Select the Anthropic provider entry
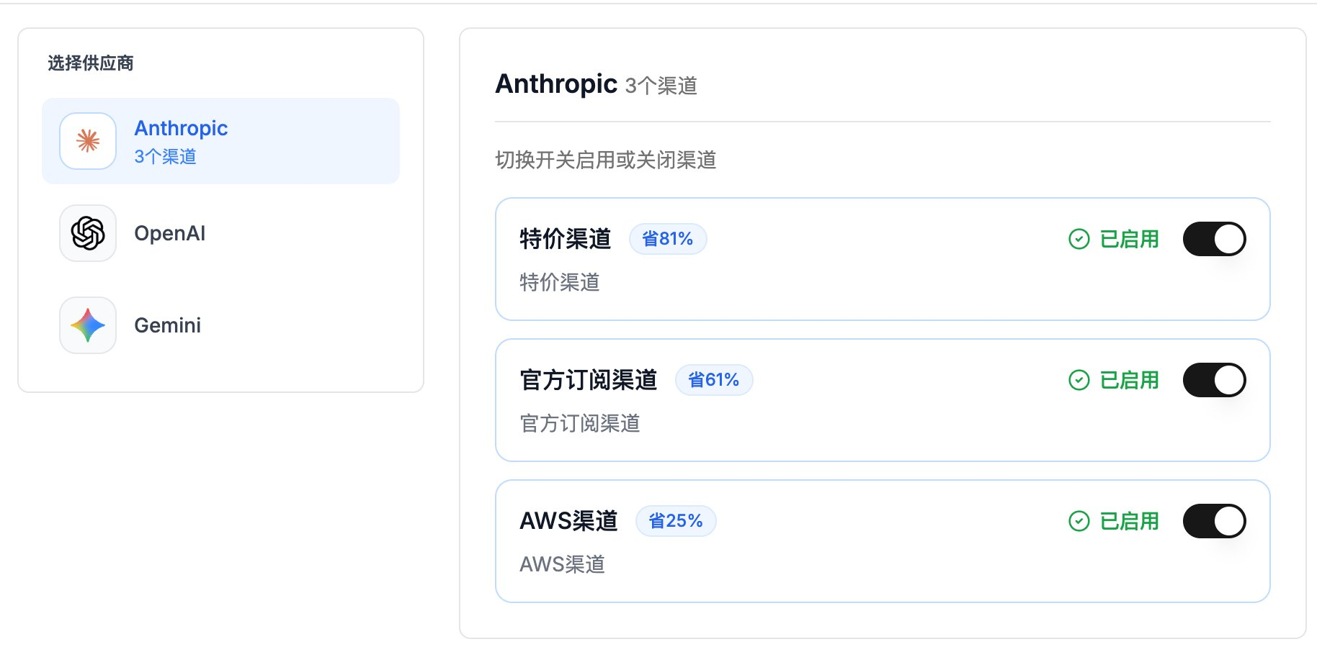 coord(220,141)
